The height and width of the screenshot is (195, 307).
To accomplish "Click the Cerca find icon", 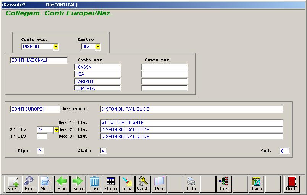I will [127, 184].
